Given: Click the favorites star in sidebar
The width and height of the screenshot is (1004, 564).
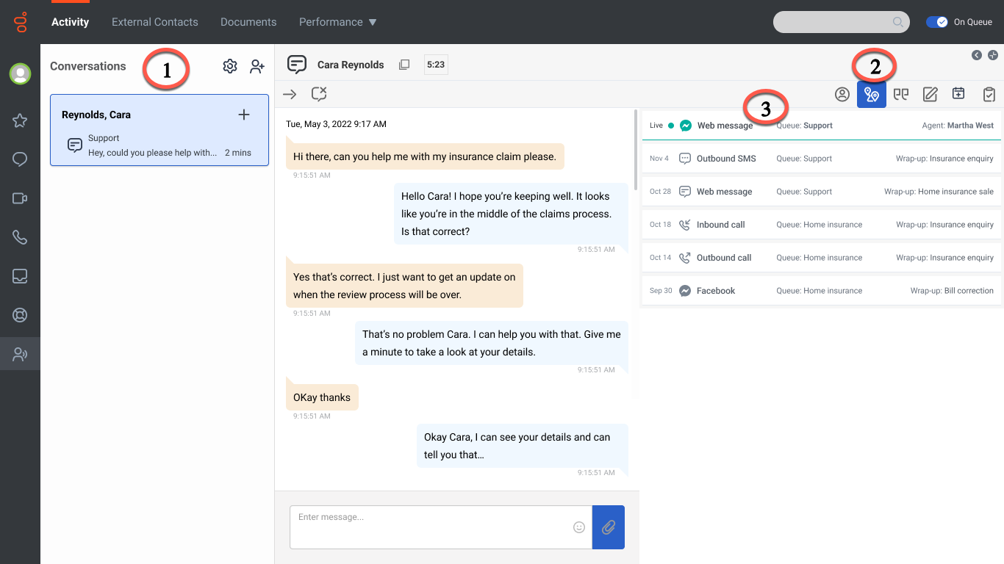Looking at the screenshot, I should [x=20, y=120].
